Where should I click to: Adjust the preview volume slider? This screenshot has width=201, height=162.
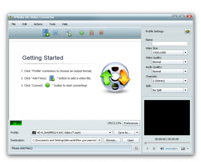pos(172,149)
